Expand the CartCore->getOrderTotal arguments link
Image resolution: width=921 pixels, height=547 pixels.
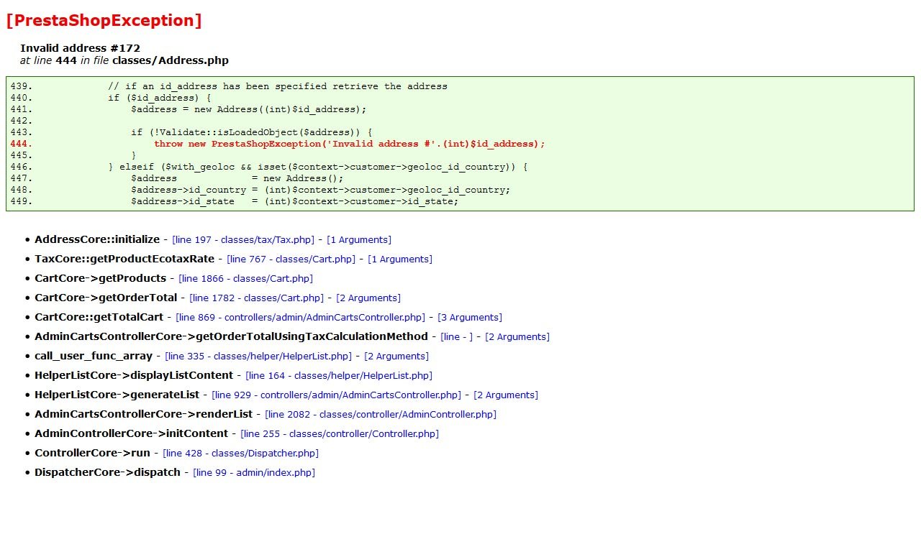pos(368,298)
